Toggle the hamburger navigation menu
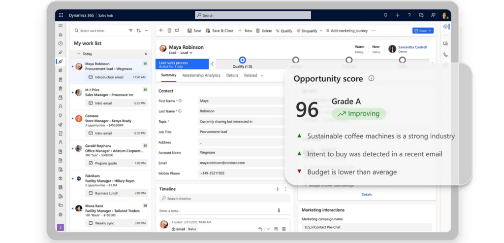The height and width of the screenshot is (243, 504). point(61,26)
